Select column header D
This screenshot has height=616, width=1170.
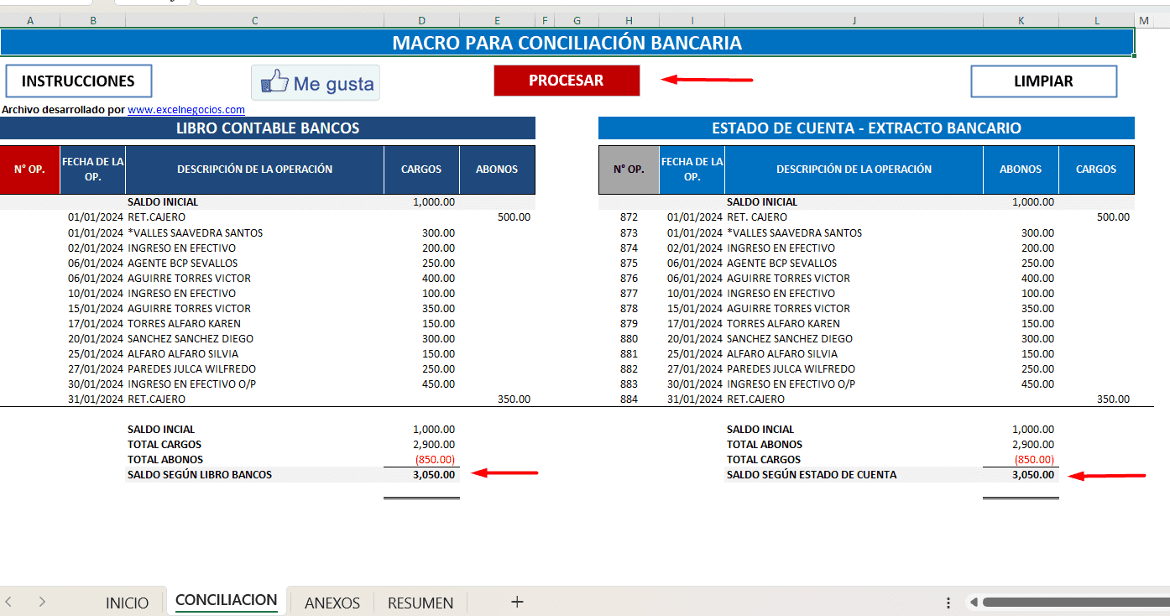coord(421,18)
